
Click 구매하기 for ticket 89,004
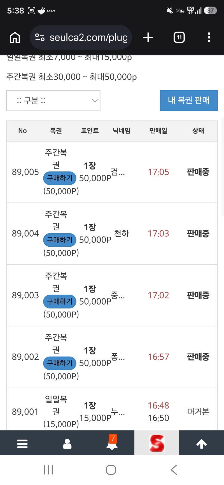click(60, 240)
